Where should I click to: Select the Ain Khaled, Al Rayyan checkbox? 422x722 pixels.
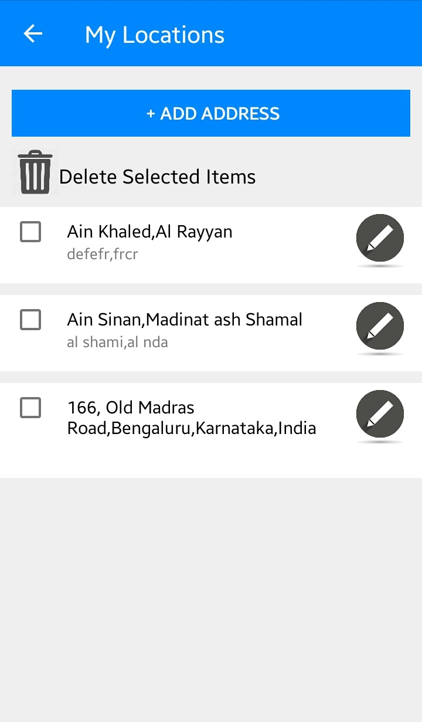tap(30, 232)
